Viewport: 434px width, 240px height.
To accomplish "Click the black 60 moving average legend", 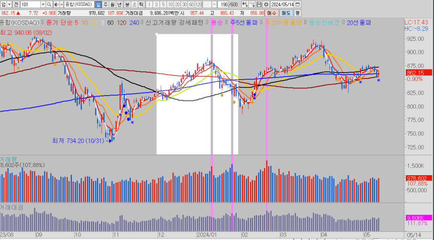I will (110, 23).
